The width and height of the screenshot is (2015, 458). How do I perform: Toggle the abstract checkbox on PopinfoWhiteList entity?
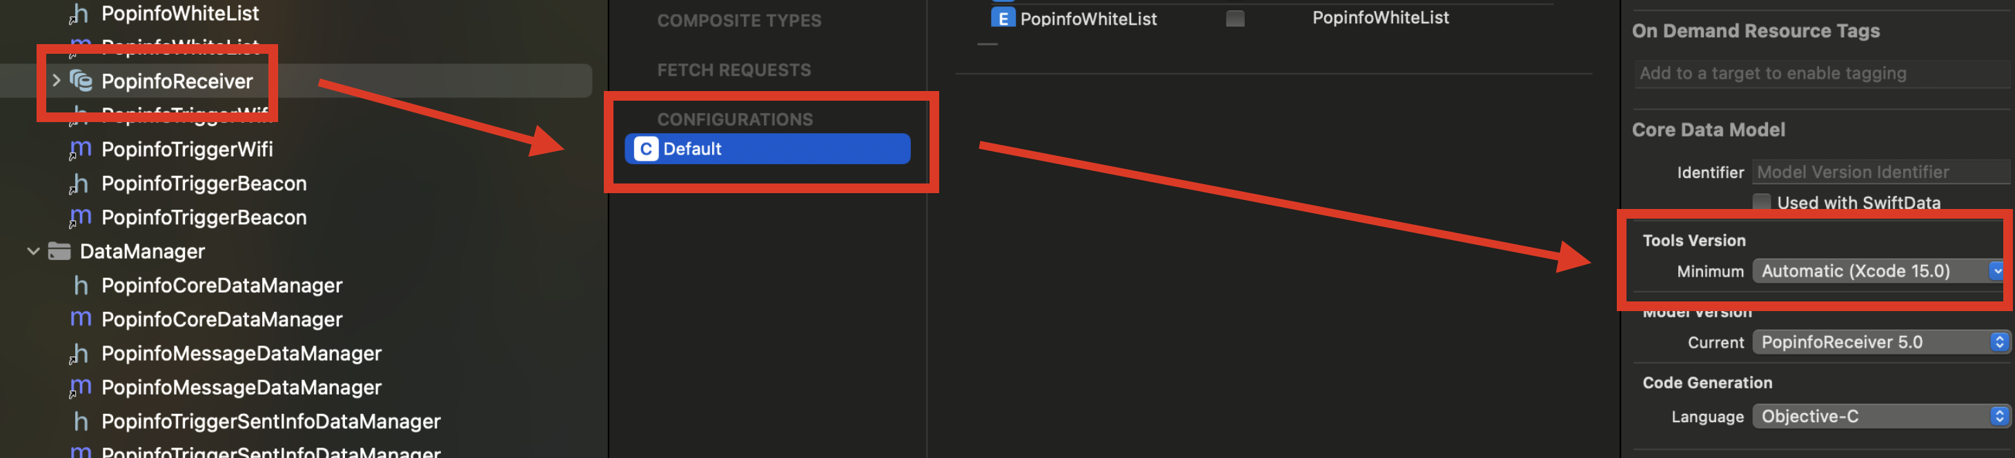pos(1235,18)
